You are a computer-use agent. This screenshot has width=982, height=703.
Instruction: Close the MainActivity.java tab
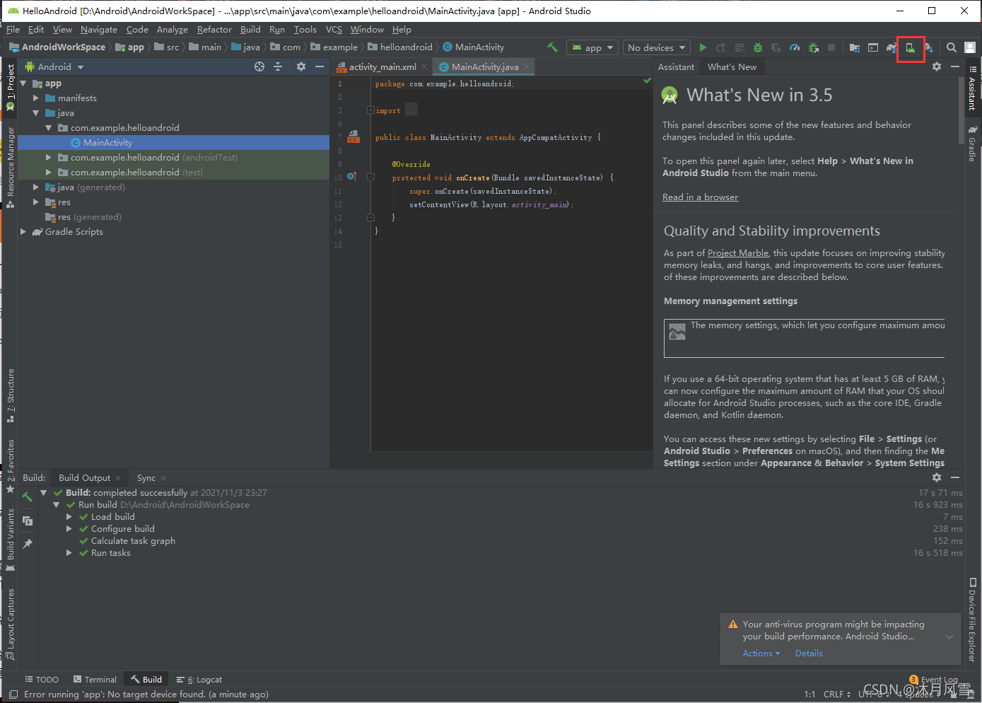coord(527,66)
